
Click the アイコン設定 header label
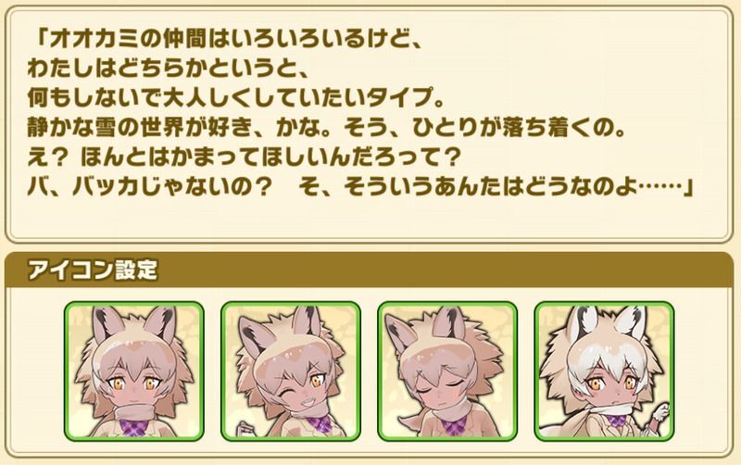click(93, 270)
